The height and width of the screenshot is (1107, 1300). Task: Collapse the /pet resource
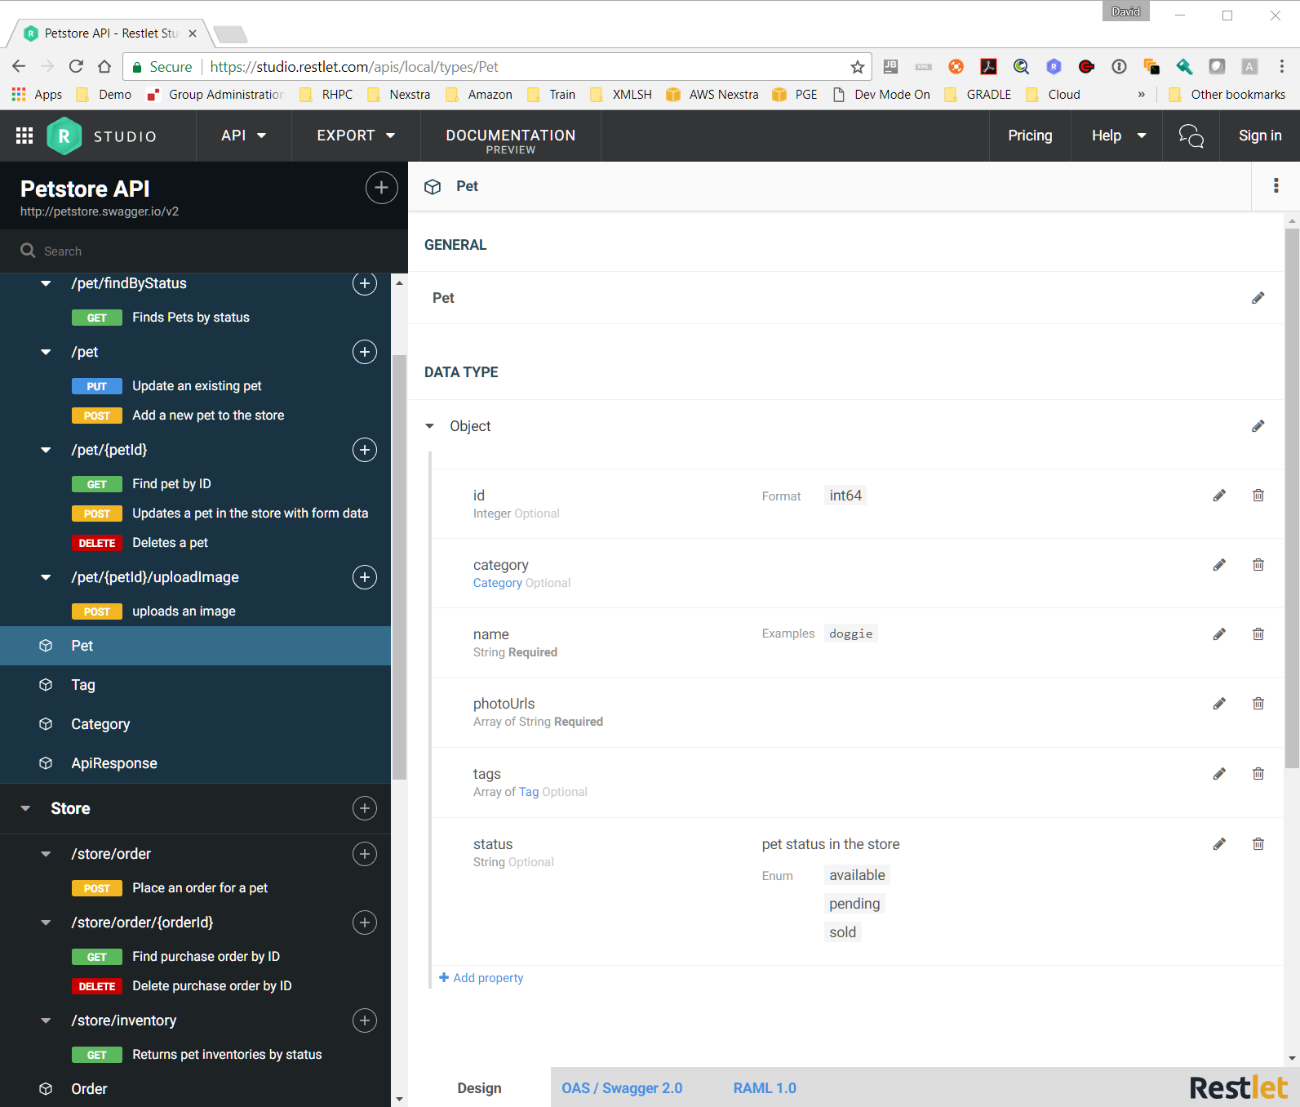[x=46, y=352]
